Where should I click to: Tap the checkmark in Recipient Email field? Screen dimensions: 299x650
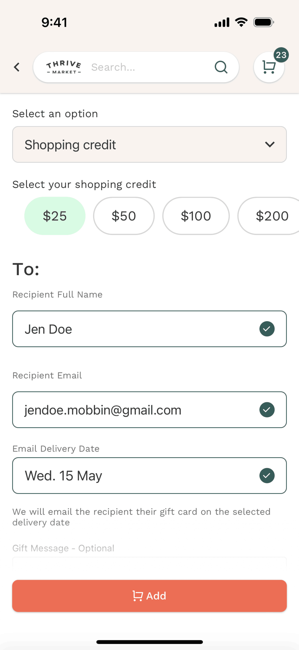267,410
